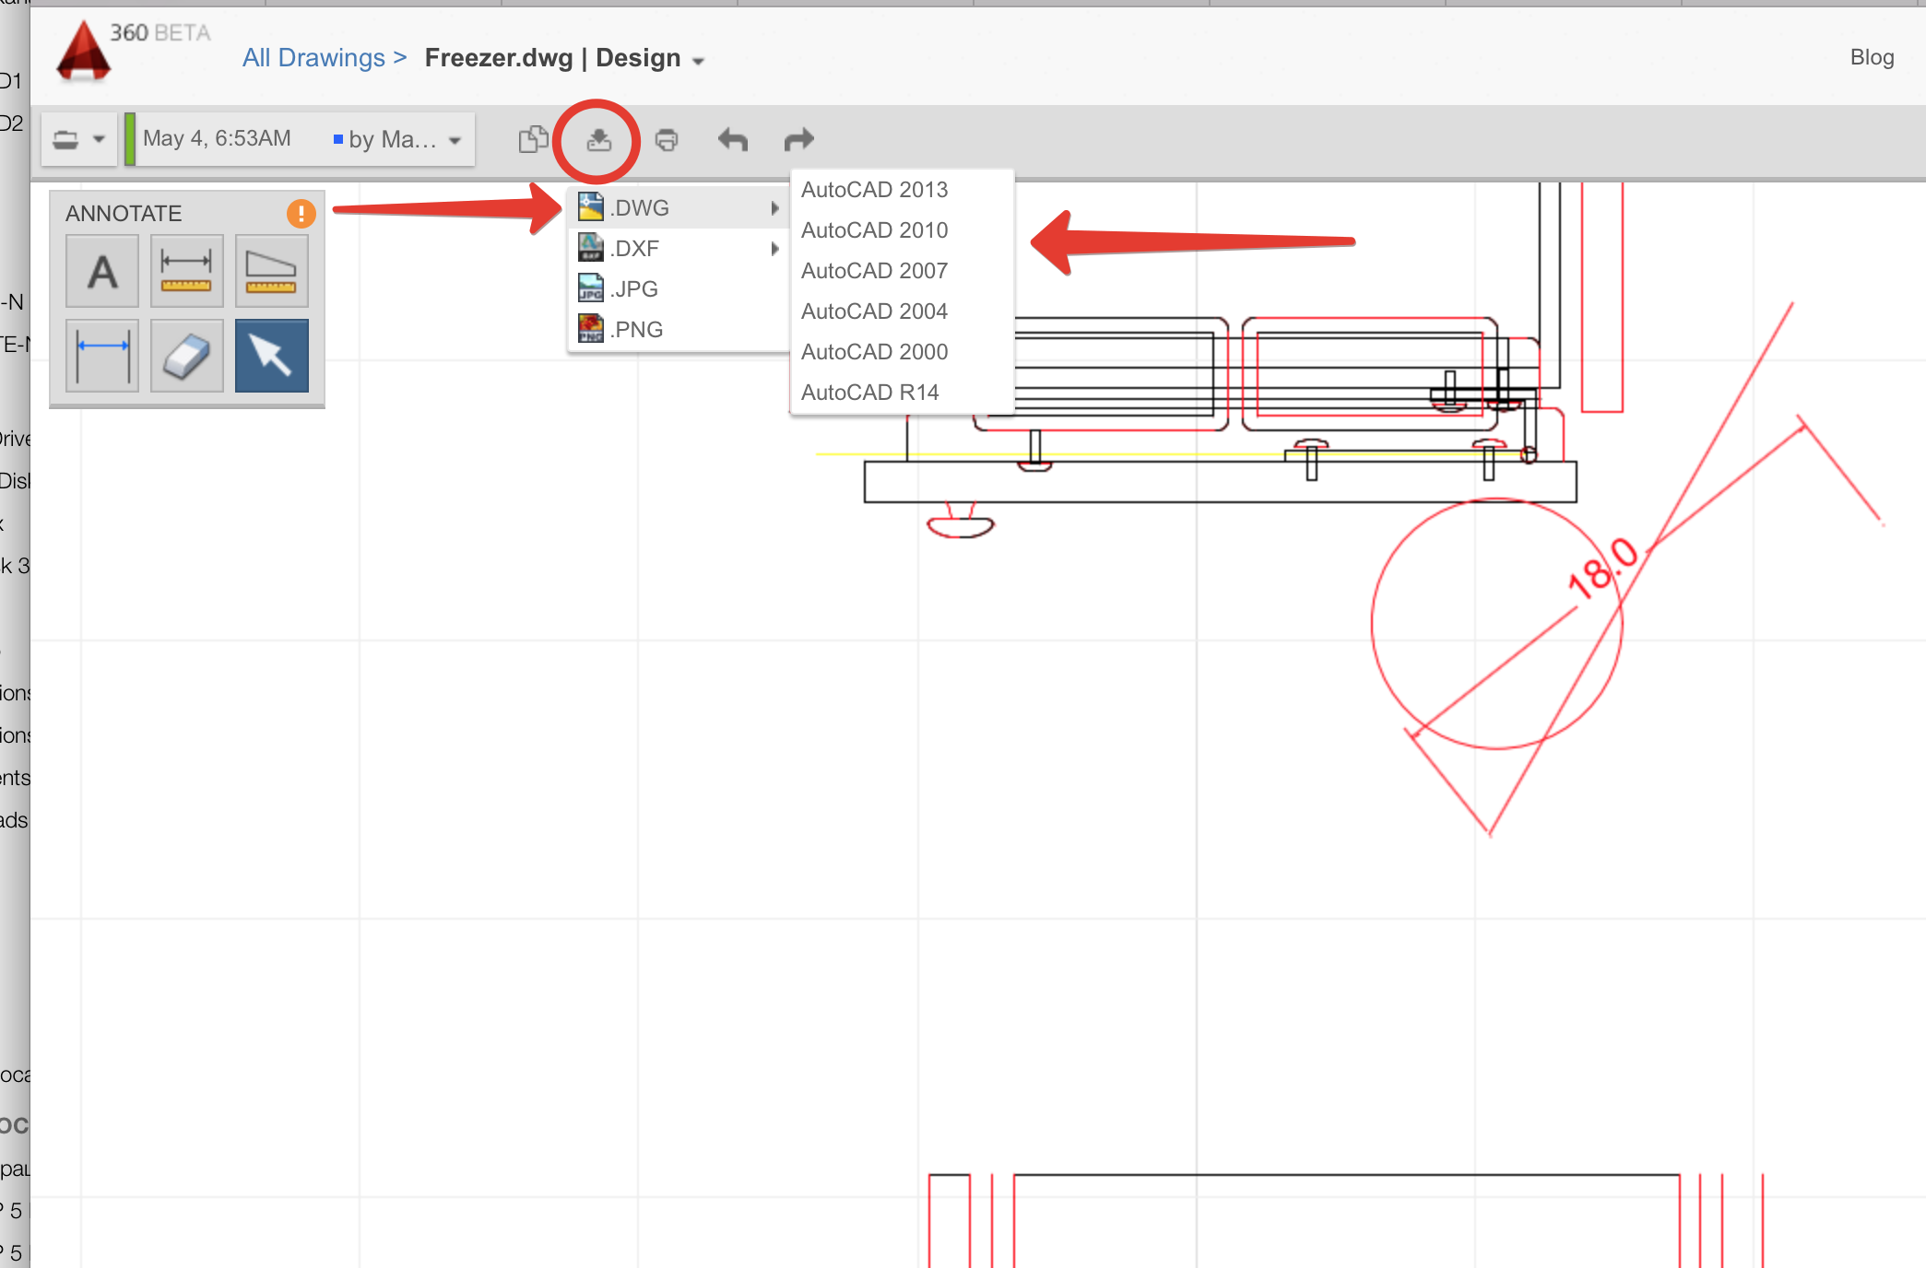The height and width of the screenshot is (1268, 1926).
Task: Click the print icon
Action: [x=666, y=140]
